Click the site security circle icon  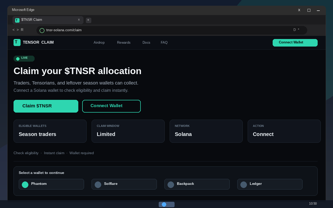pos(42,30)
